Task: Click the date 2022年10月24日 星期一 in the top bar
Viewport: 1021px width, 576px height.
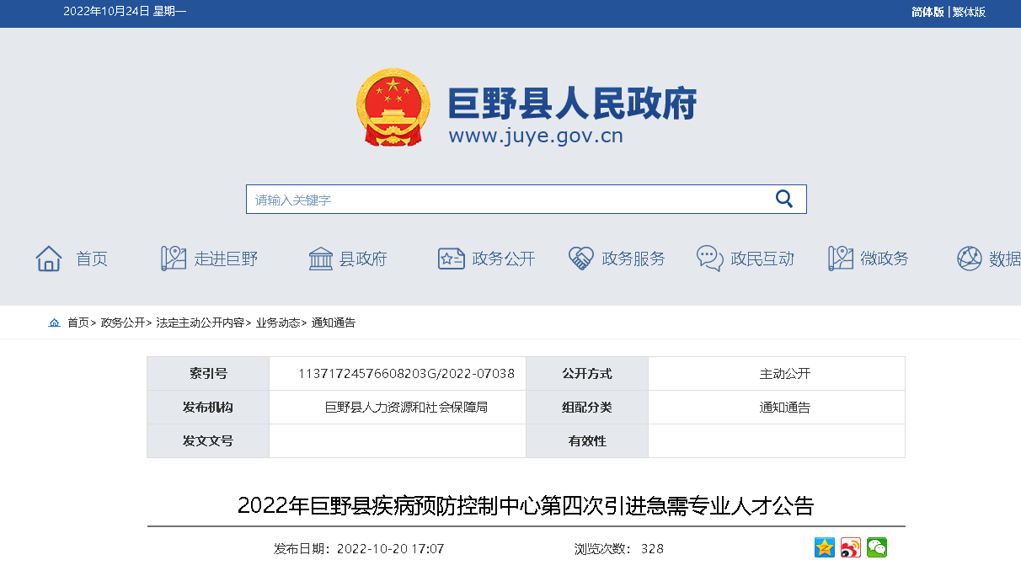Action: pyautogui.click(x=125, y=12)
